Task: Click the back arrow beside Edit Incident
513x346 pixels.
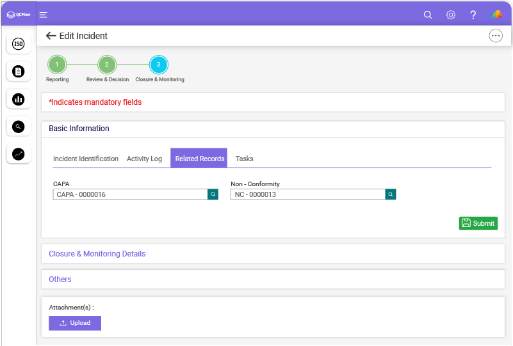Action: tap(51, 36)
